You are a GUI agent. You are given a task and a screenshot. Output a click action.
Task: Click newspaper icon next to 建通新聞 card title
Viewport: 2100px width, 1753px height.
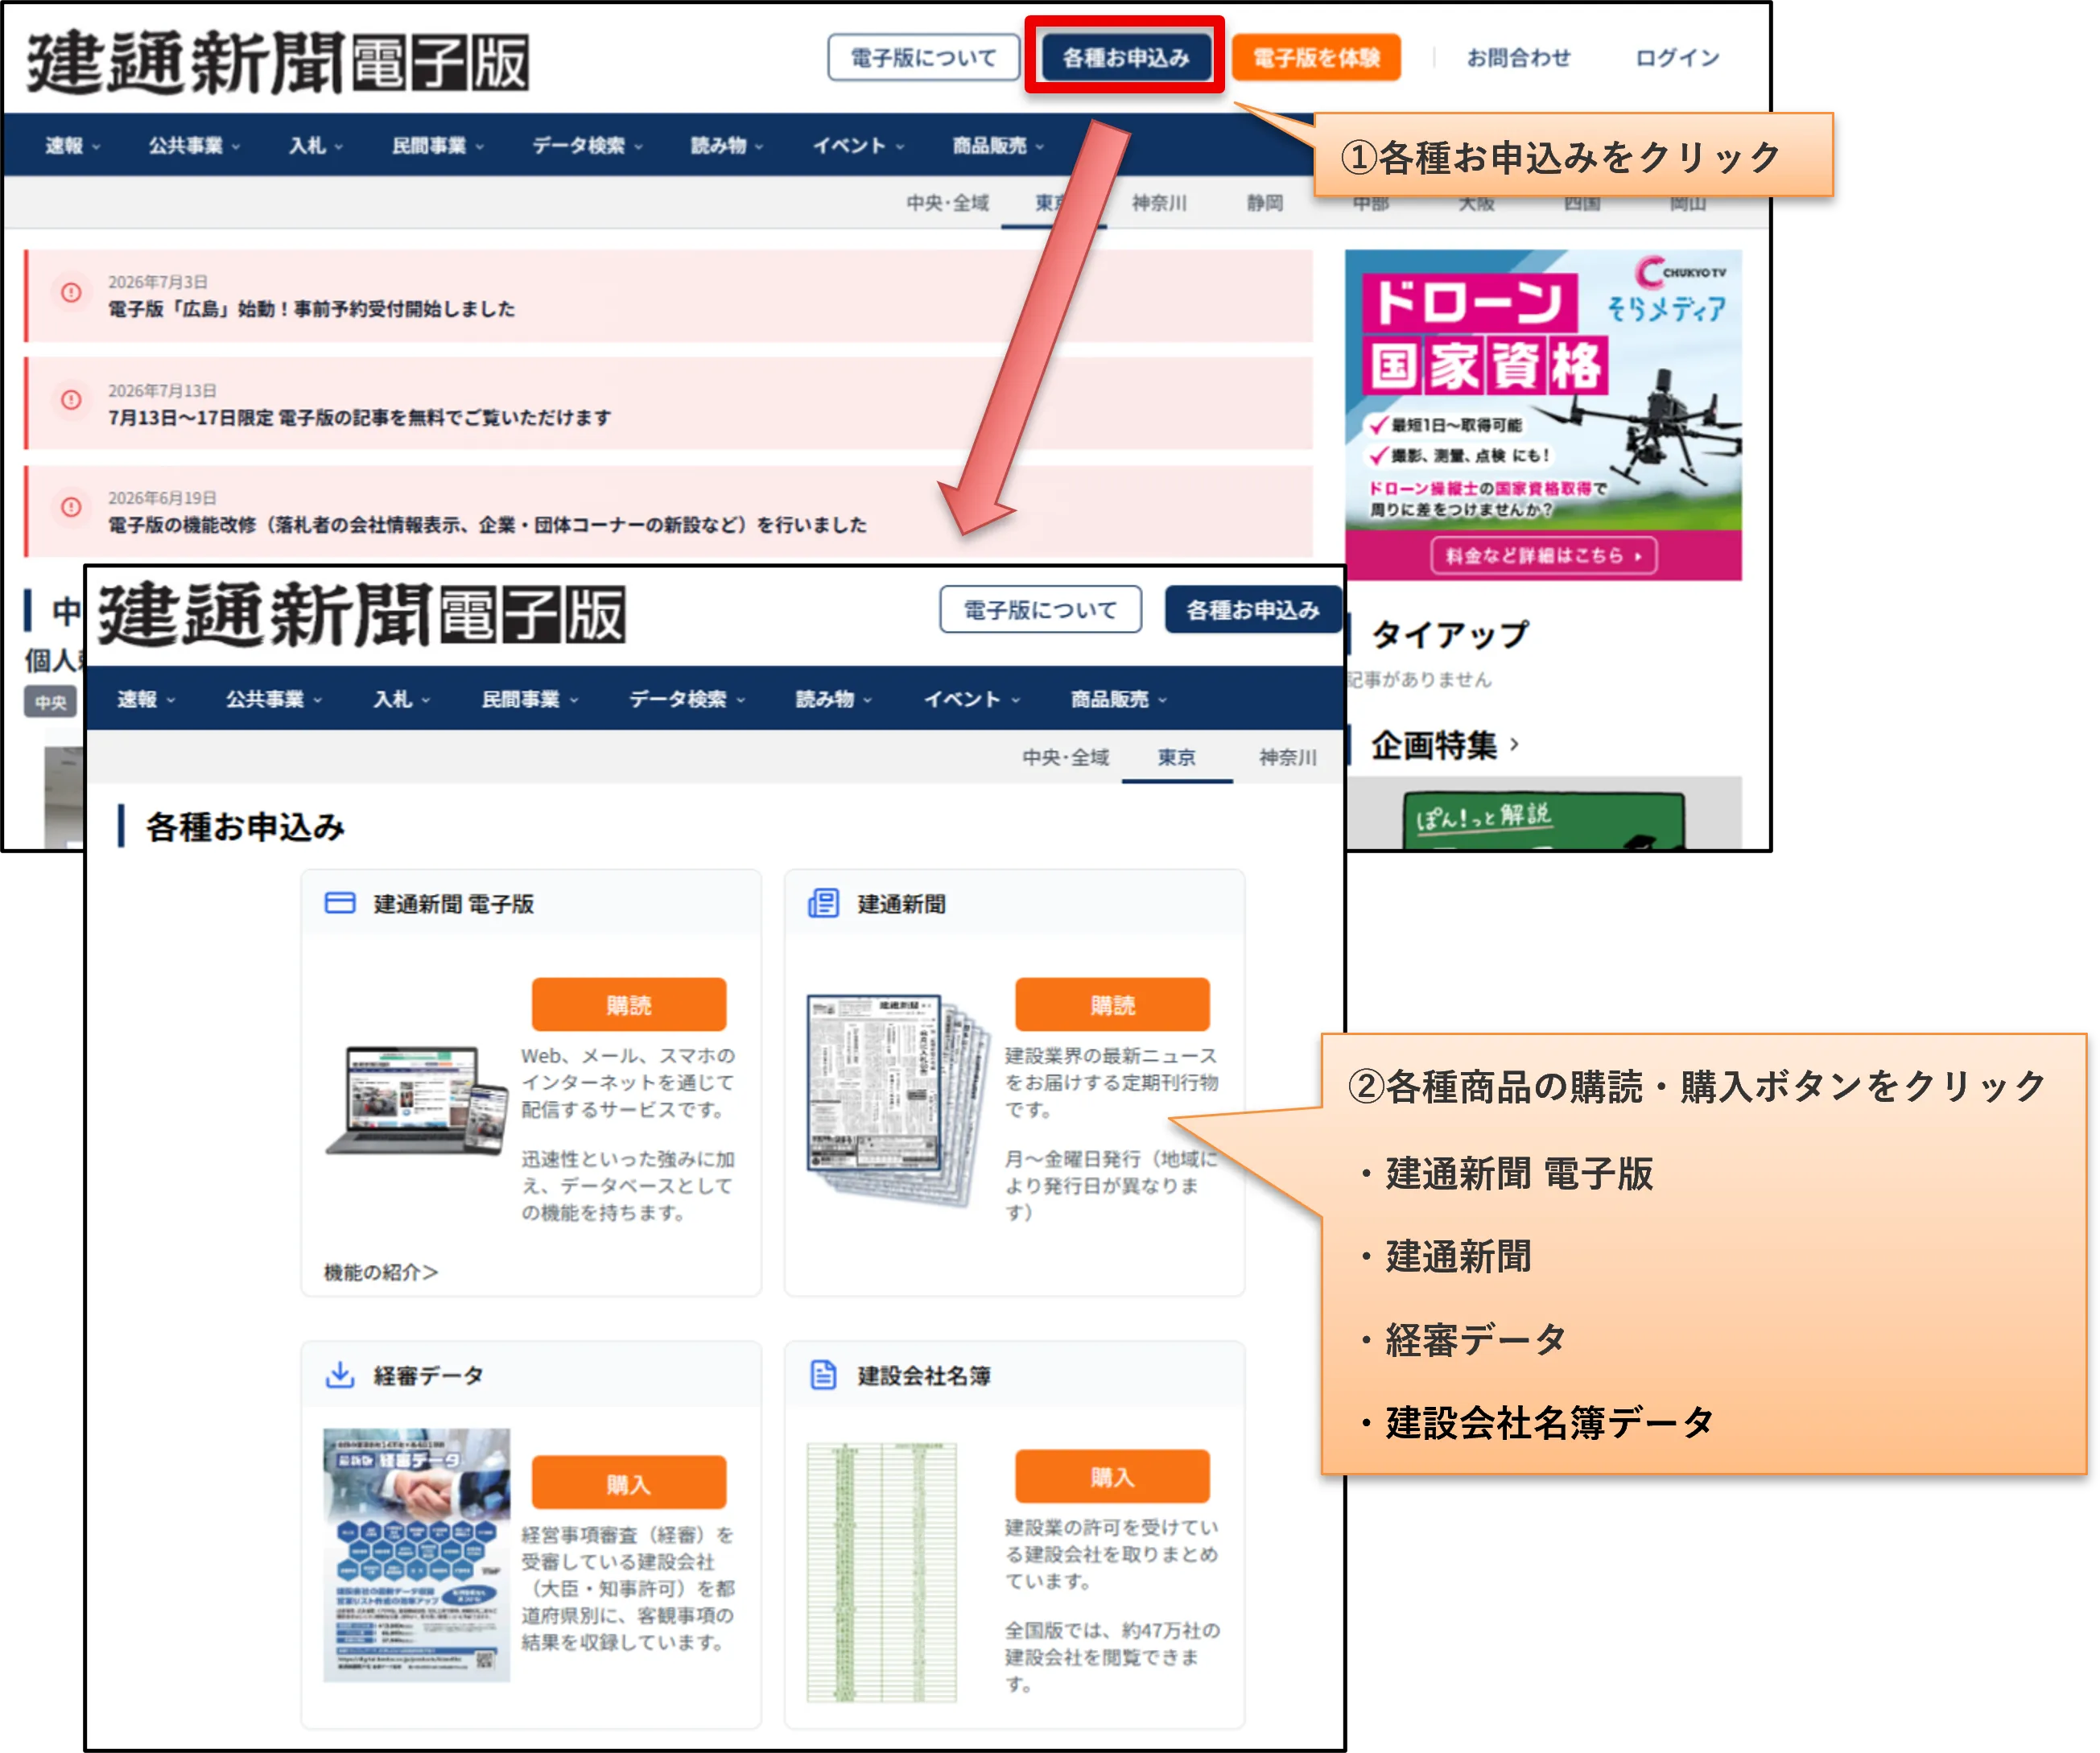pos(823,903)
